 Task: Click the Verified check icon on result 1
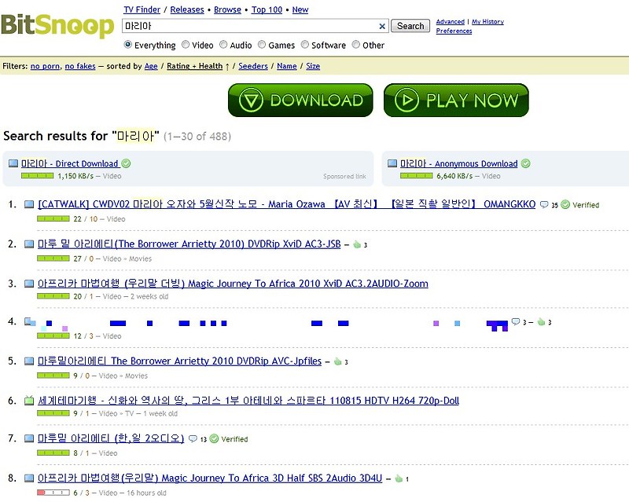[x=565, y=204]
